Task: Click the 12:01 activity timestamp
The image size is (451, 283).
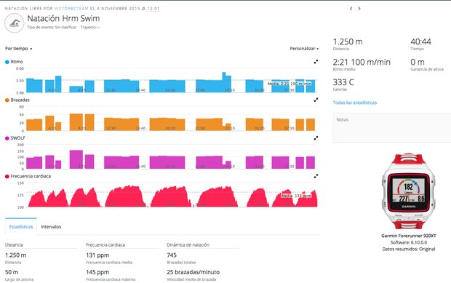Action: point(153,9)
